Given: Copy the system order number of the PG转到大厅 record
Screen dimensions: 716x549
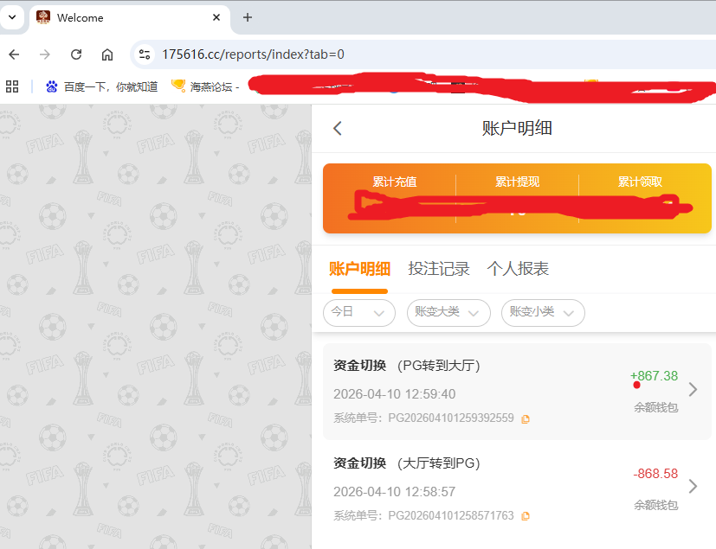Looking at the screenshot, I should [526, 418].
